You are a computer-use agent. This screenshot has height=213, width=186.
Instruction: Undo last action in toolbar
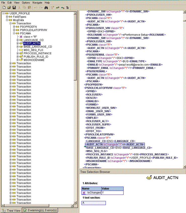(x=36, y=8)
